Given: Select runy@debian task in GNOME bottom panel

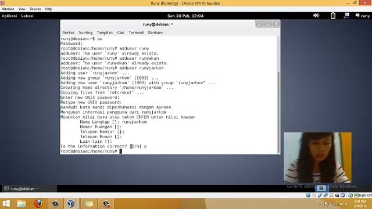Looking at the screenshot, I should click(29, 189).
